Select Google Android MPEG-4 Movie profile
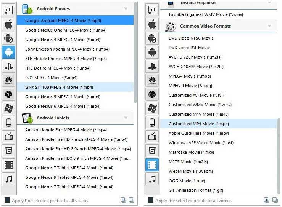This screenshot has height=207, width=282. pyautogui.click(x=75, y=21)
